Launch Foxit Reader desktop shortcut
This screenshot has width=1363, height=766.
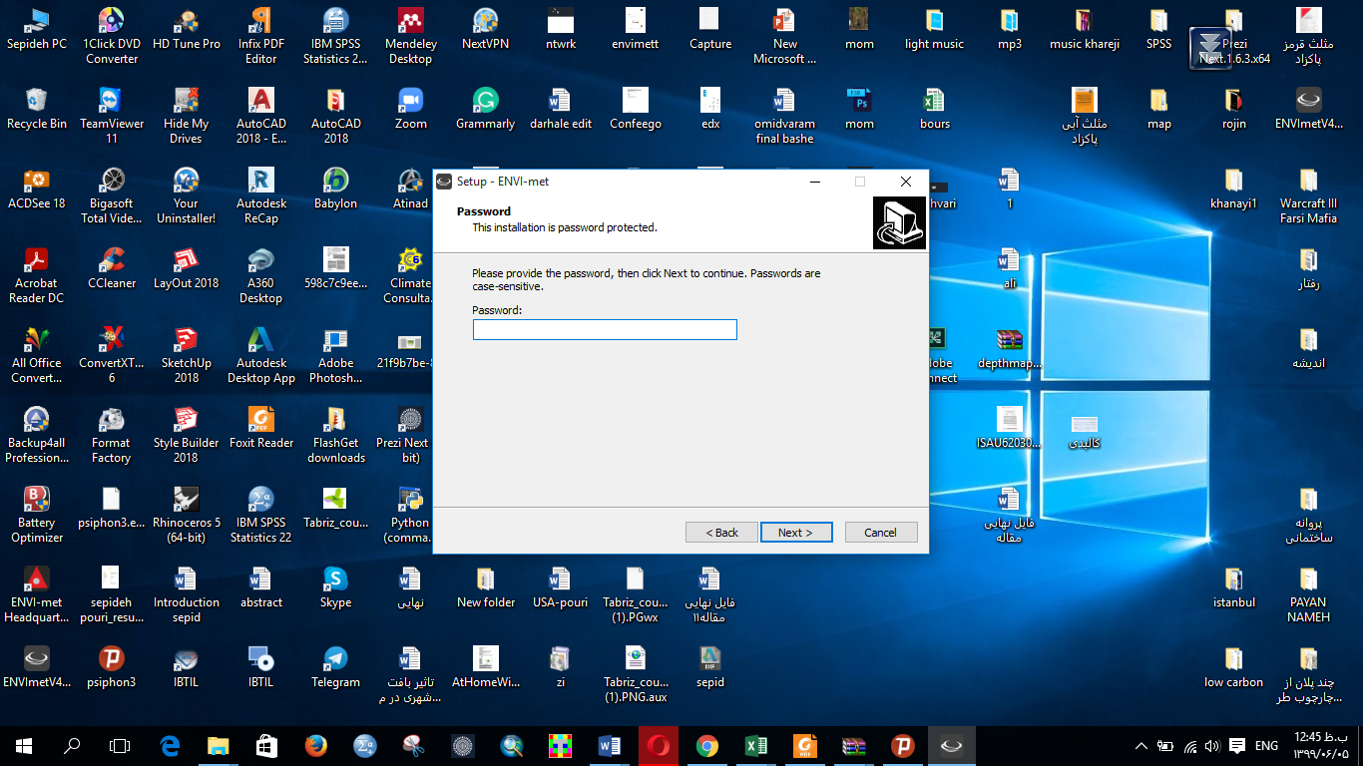click(x=261, y=428)
